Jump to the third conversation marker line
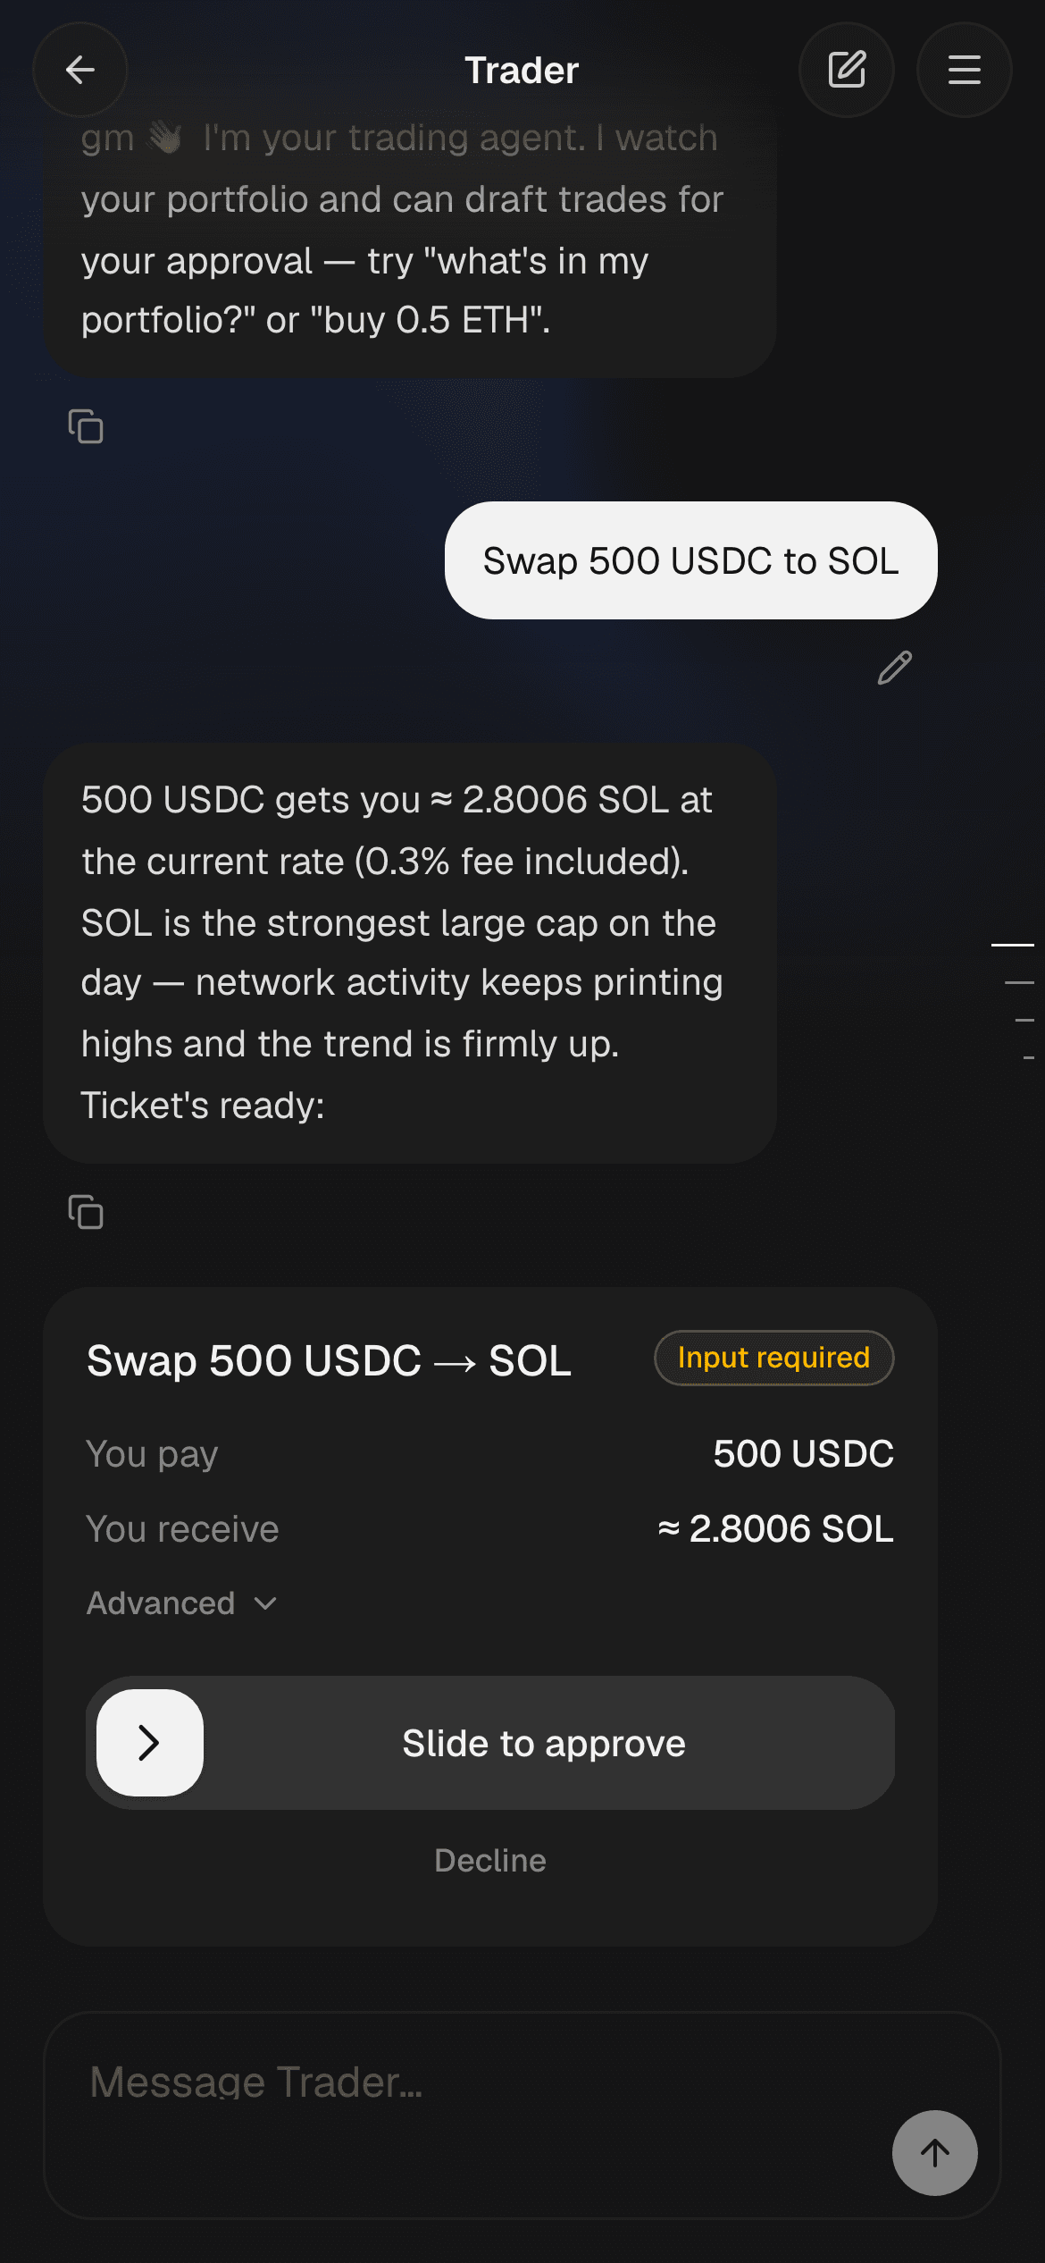1045x2263 pixels. pos(1024,1020)
